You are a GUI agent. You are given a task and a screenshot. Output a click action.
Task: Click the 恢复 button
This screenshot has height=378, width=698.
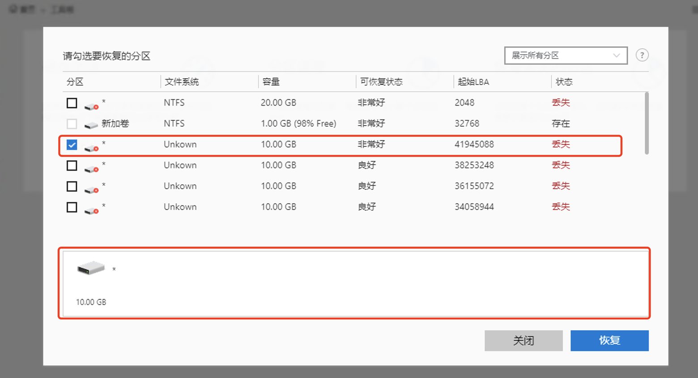click(609, 340)
